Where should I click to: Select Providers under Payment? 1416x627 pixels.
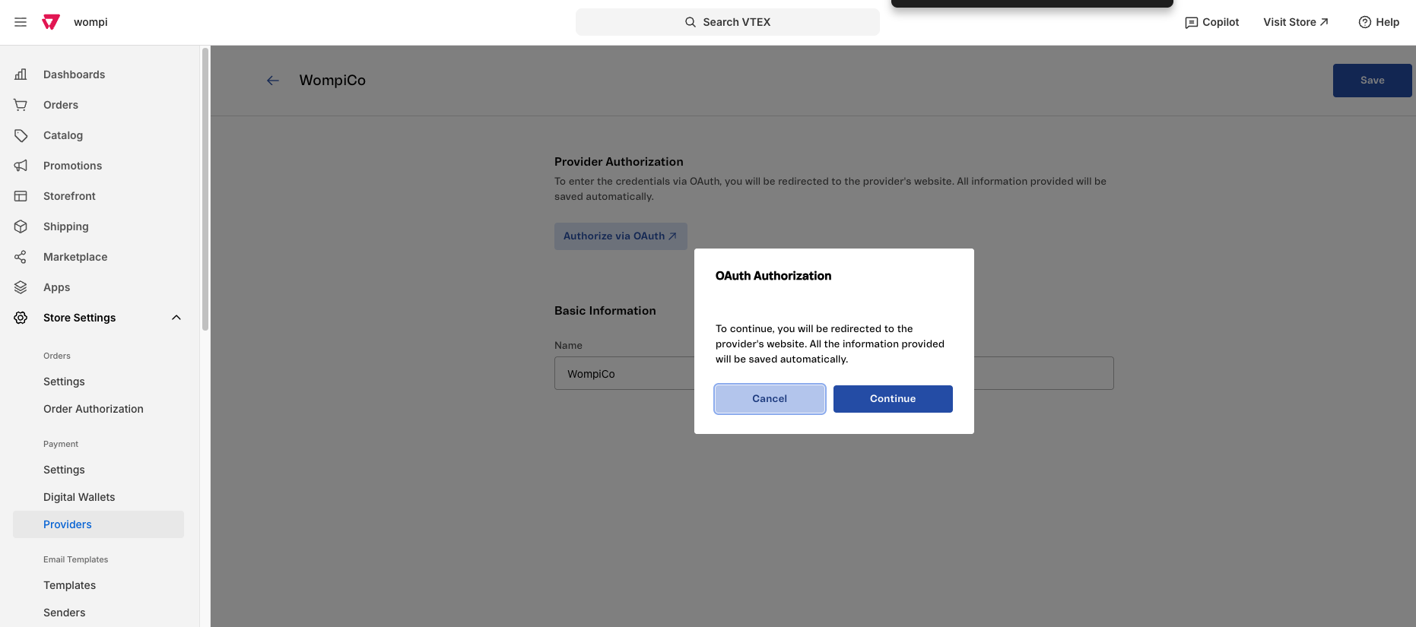pos(99,524)
